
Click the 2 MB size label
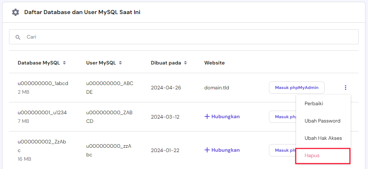click(x=23, y=92)
